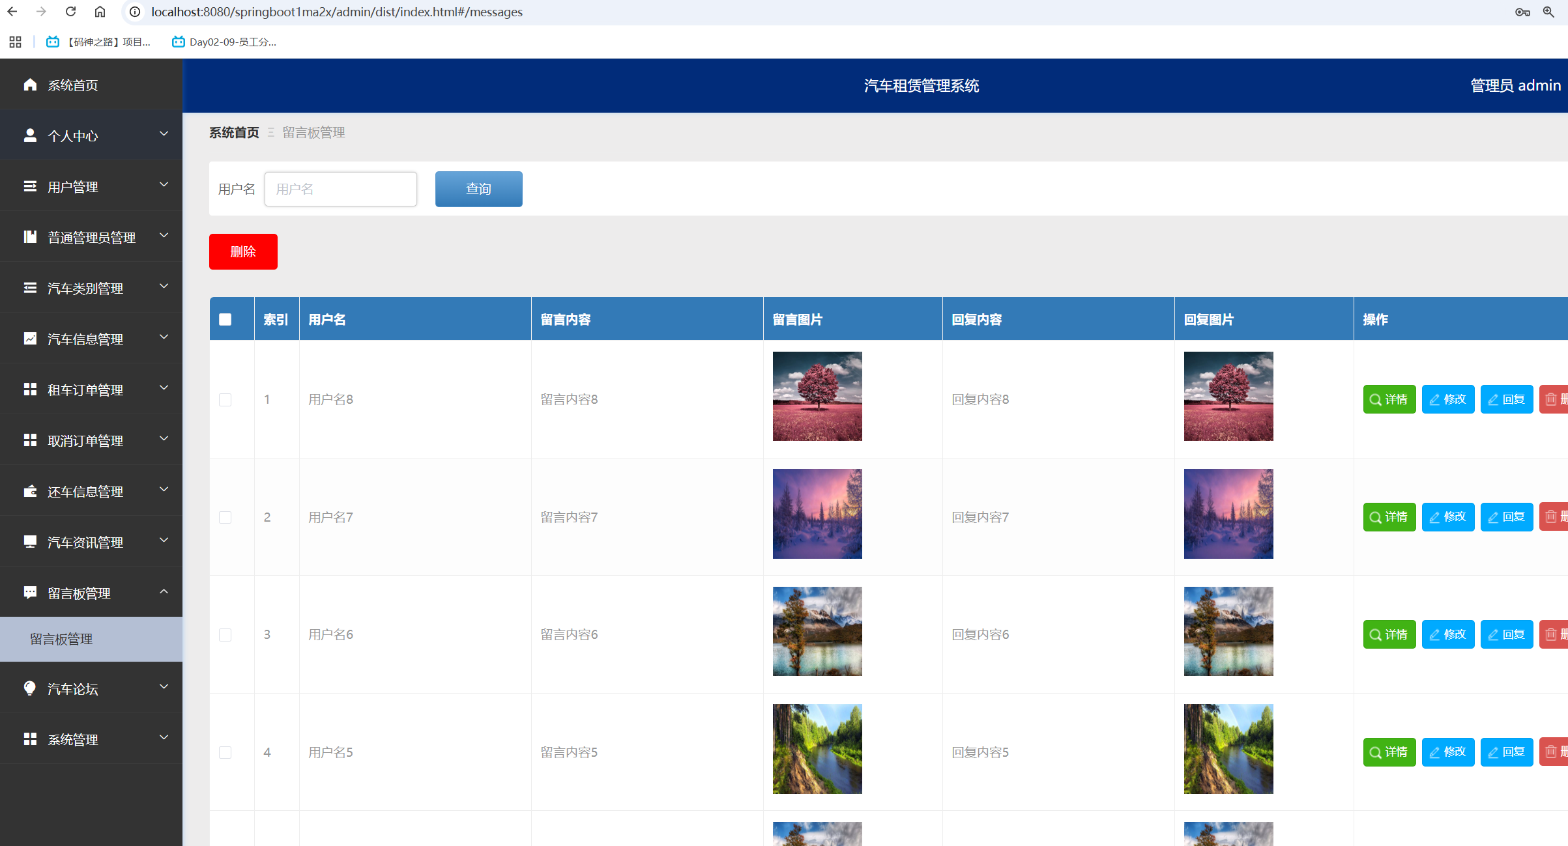Check the checkbox for row 用户名5
The height and width of the screenshot is (846, 1568).
pyautogui.click(x=225, y=752)
